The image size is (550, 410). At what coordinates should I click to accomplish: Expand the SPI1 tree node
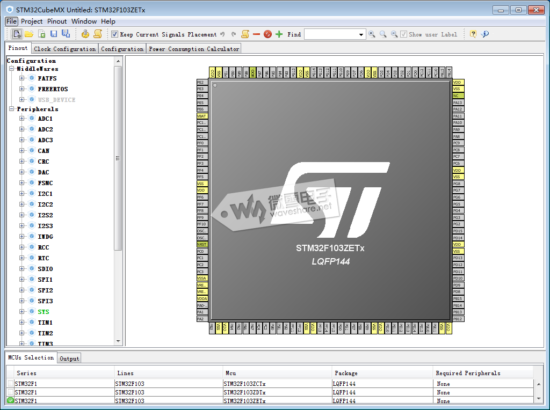(21, 279)
